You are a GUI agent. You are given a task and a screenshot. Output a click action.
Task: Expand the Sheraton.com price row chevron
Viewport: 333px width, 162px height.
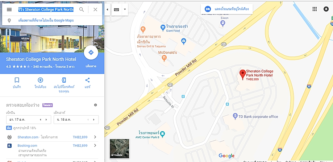(95, 137)
